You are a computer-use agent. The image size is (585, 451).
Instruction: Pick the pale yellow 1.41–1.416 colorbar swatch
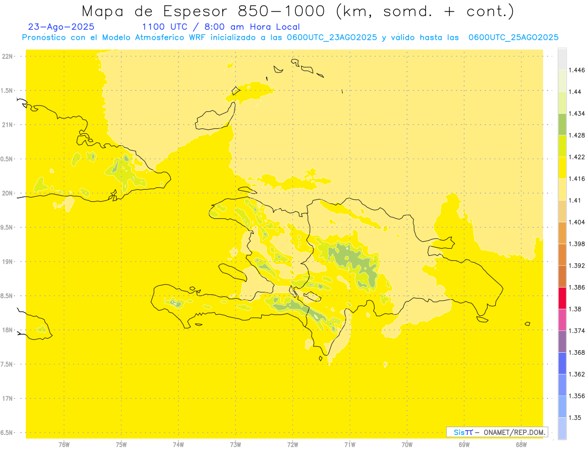(x=562, y=189)
